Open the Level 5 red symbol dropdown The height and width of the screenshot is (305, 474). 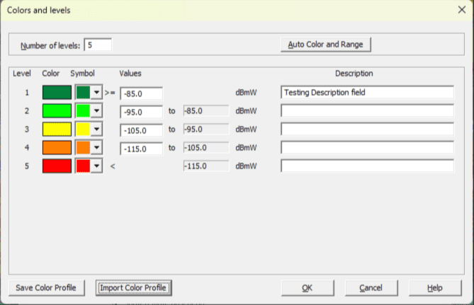pos(96,166)
